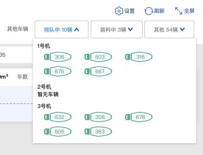This screenshot has height=155, width=203.
Task: Click the input field showing 35
Action: pyautogui.click(x=16, y=55)
